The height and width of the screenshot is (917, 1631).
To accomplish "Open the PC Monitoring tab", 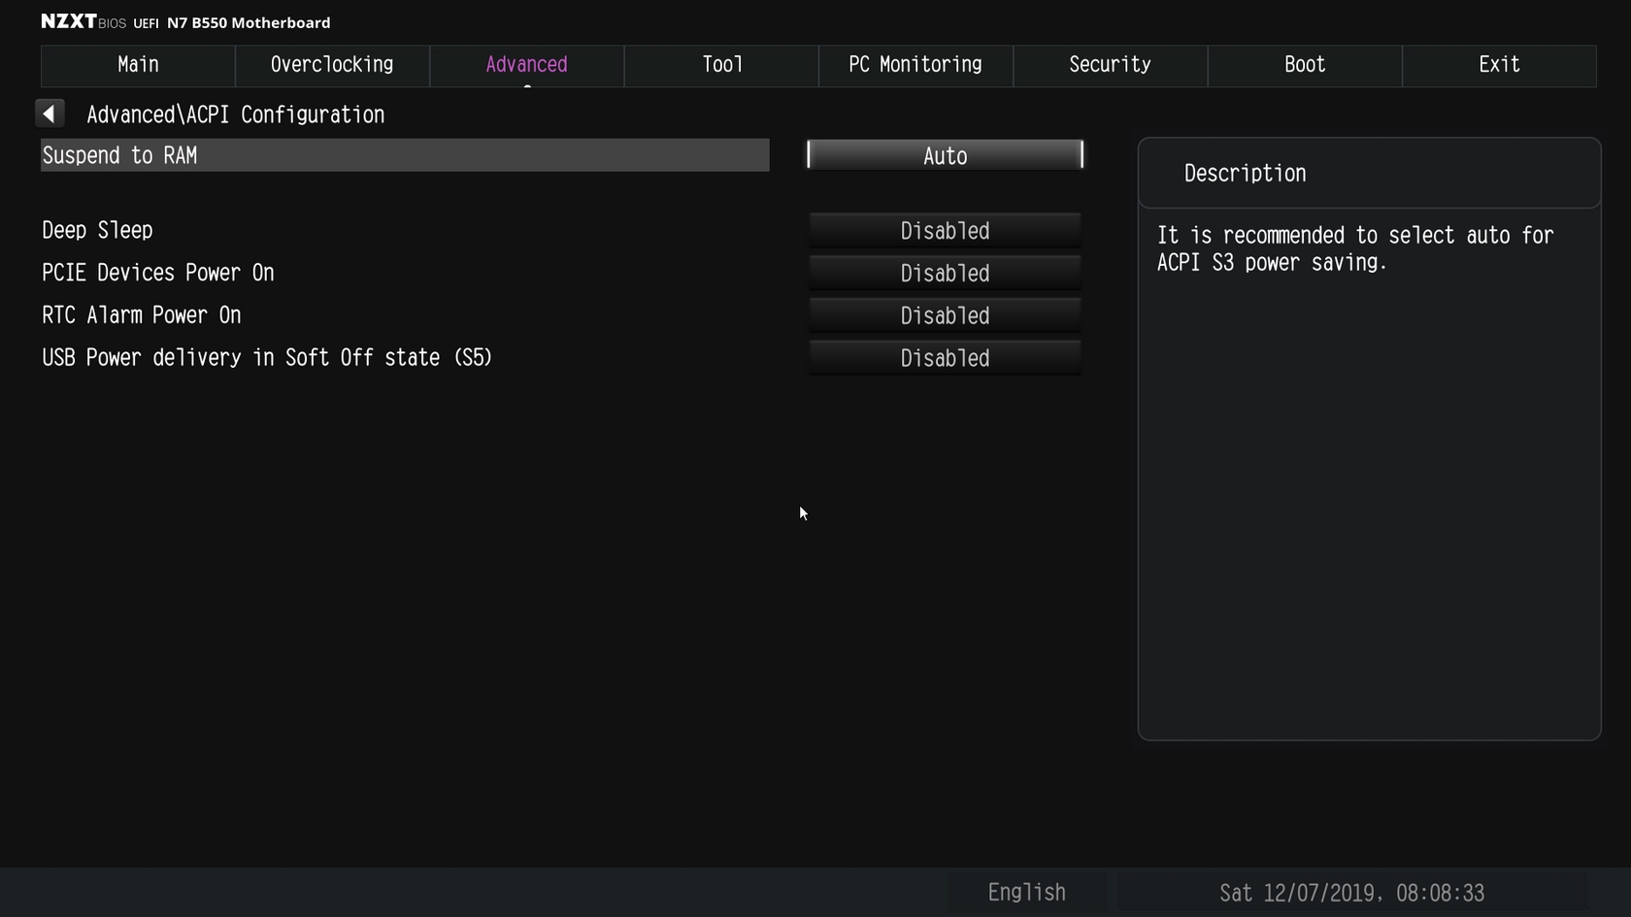I will (915, 65).
